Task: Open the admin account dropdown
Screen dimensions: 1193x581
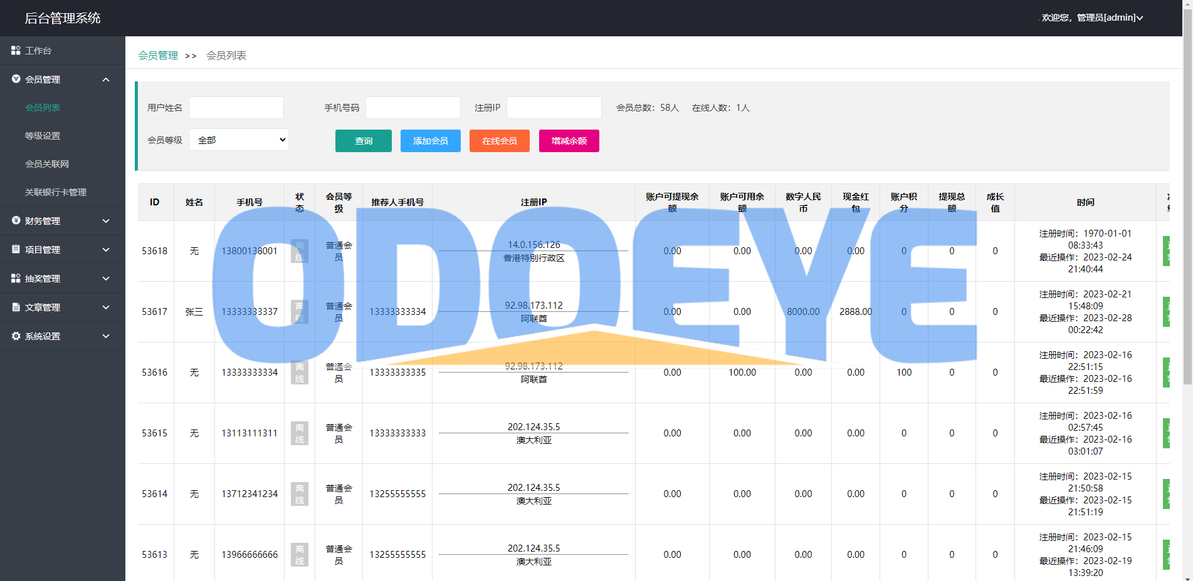Action: click(1091, 18)
